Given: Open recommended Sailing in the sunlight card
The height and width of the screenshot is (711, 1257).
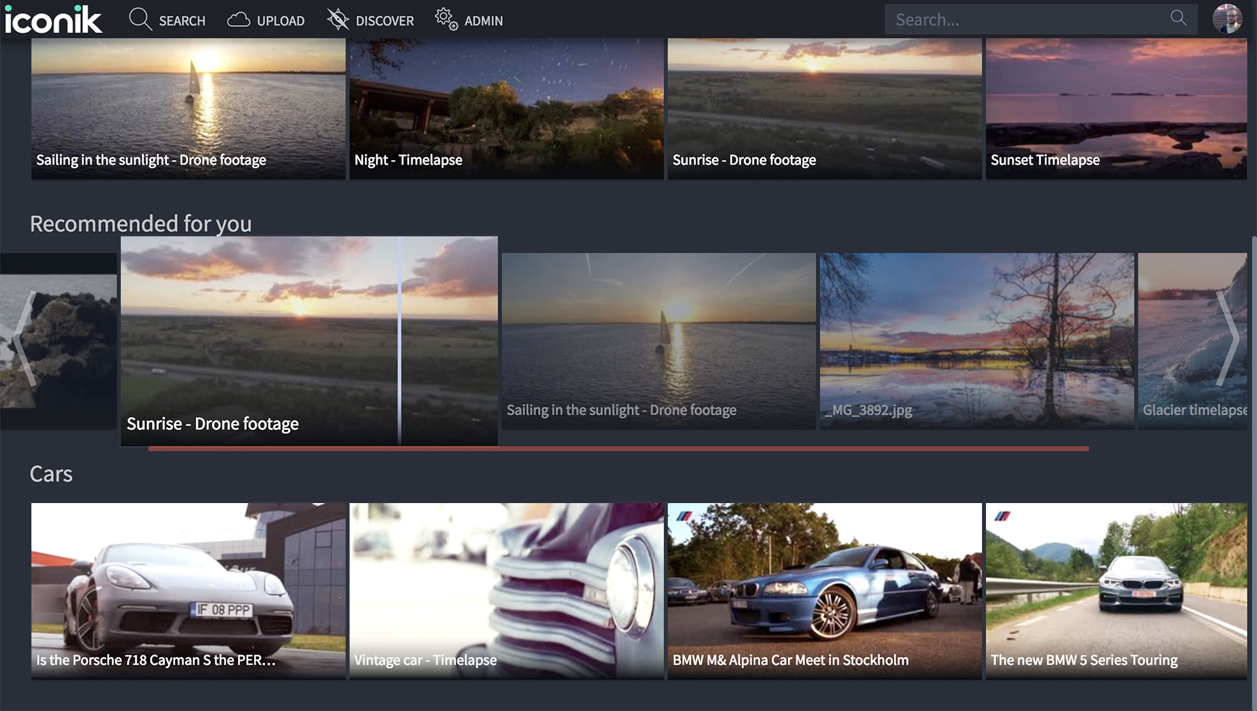Looking at the screenshot, I should [659, 341].
